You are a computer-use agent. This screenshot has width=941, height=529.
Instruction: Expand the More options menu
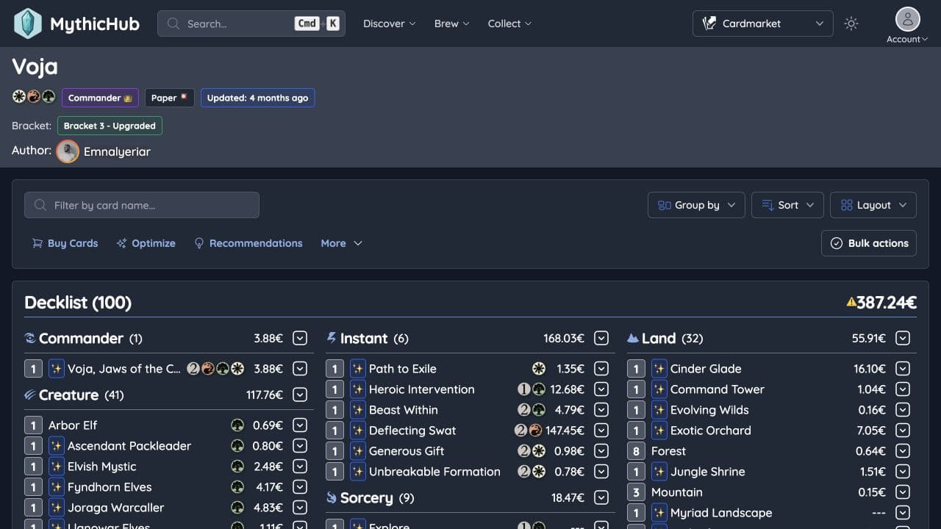point(342,243)
